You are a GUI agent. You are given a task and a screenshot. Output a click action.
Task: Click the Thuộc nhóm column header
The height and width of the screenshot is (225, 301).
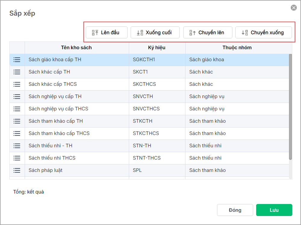237,48
